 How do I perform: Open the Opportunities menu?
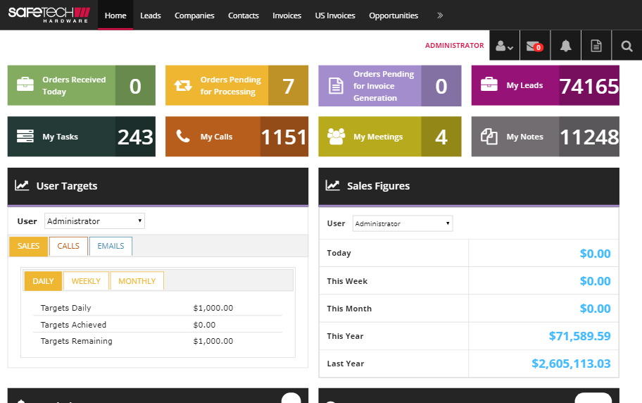tap(394, 15)
